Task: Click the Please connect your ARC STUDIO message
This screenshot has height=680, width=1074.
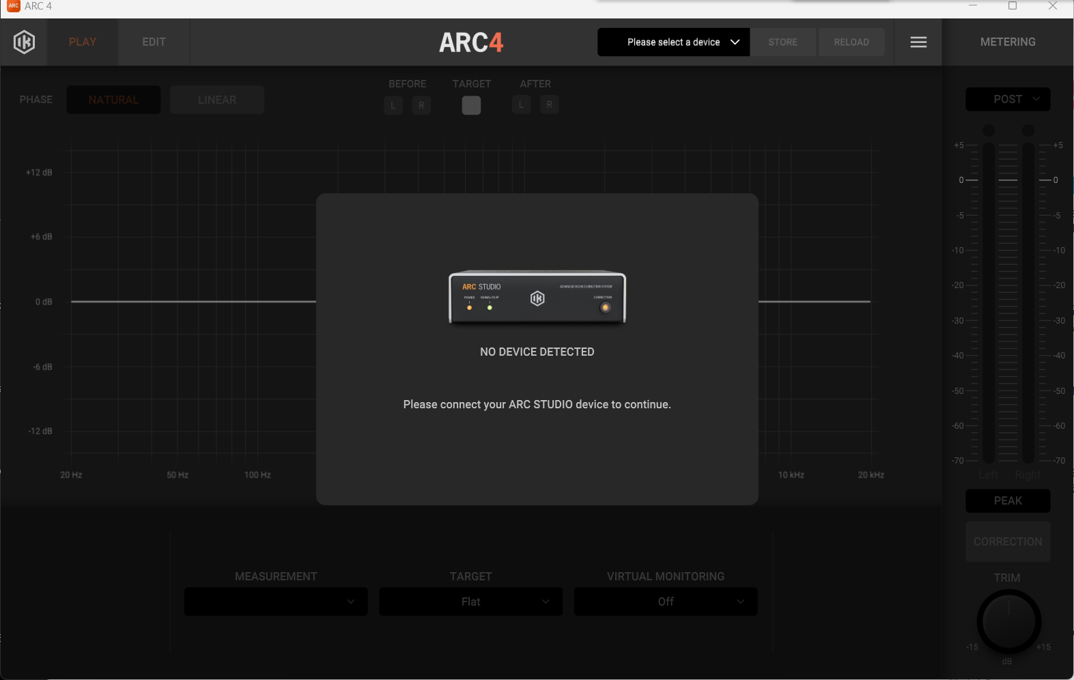Action: pos(537,405)
